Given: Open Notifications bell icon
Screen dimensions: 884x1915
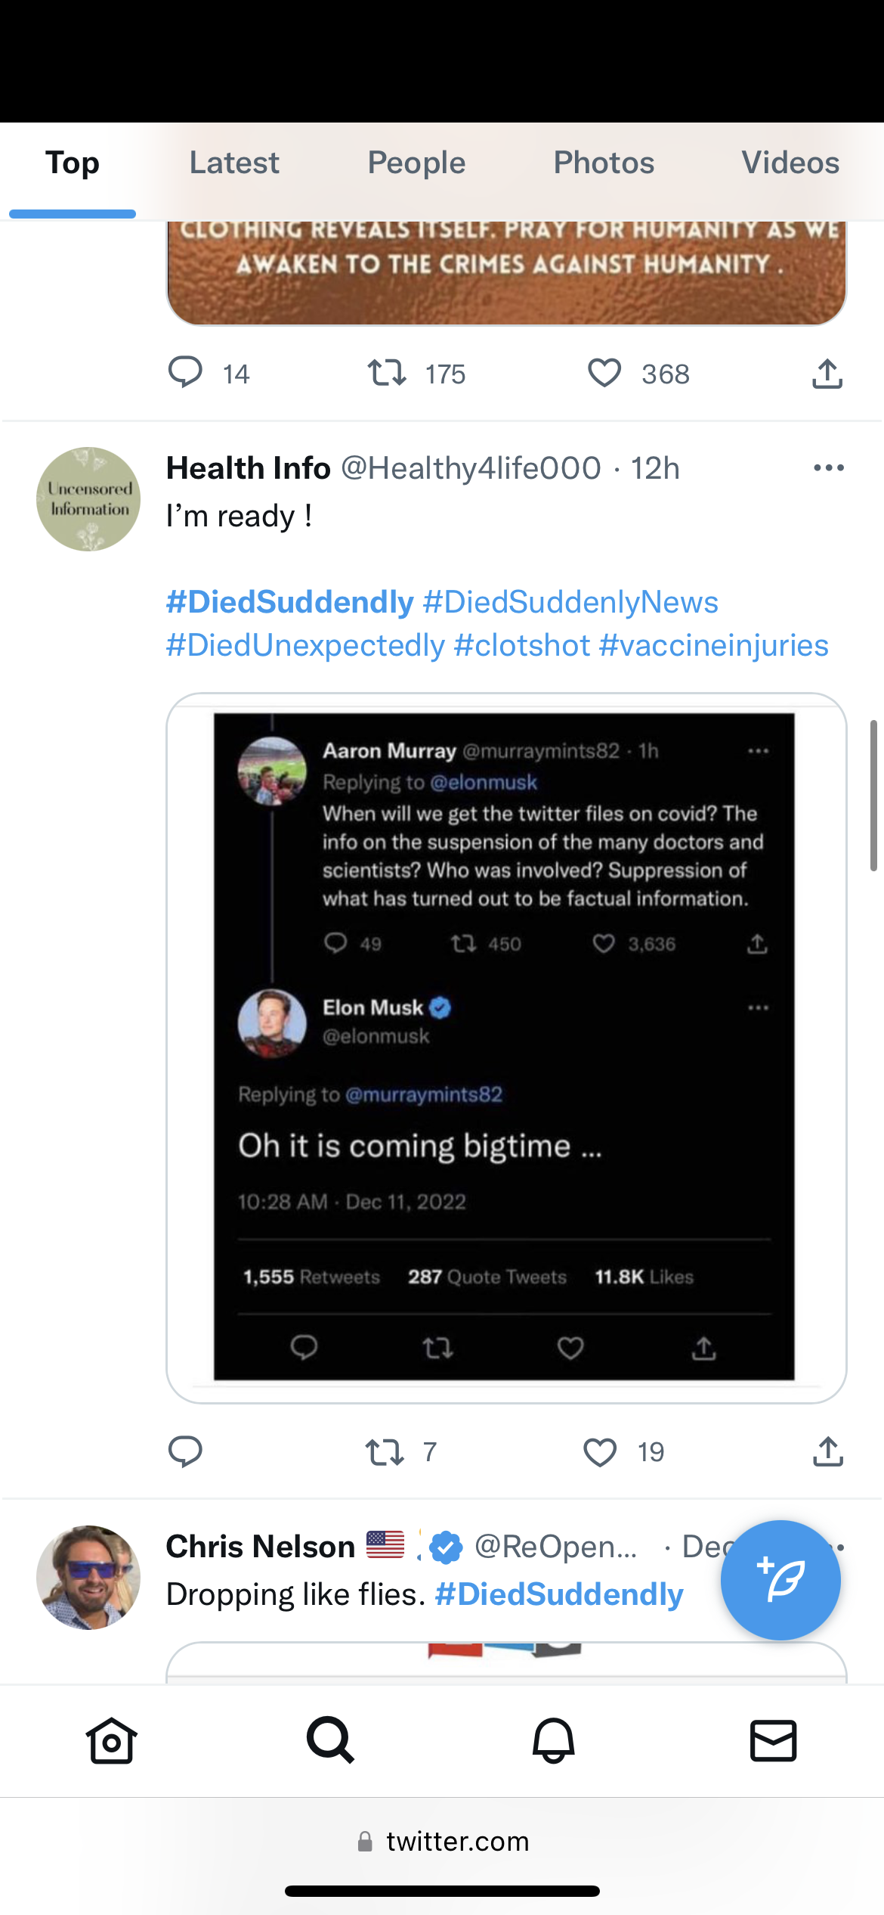Looking at the screenshot, I should click(x=553, y=1740).
